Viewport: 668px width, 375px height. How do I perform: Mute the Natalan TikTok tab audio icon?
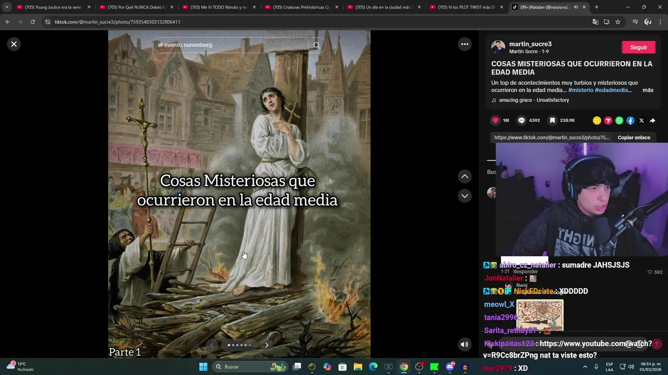(576, 7)
